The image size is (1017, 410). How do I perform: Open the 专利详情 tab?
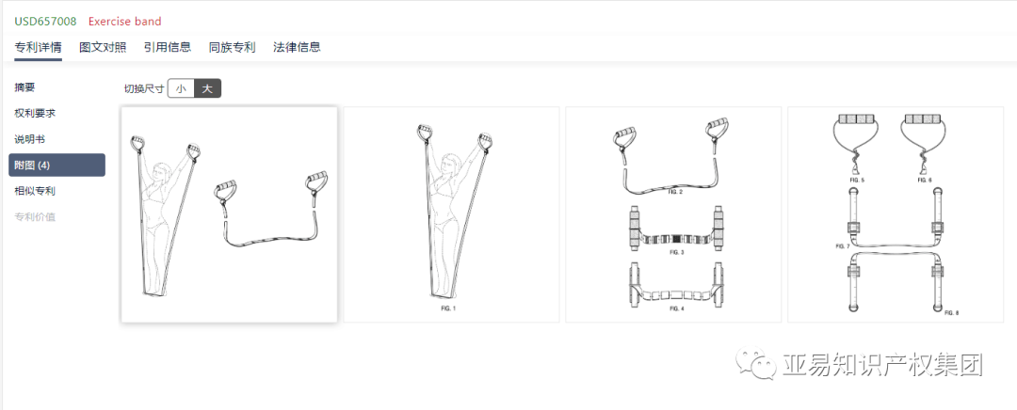(x=39, y=47)
